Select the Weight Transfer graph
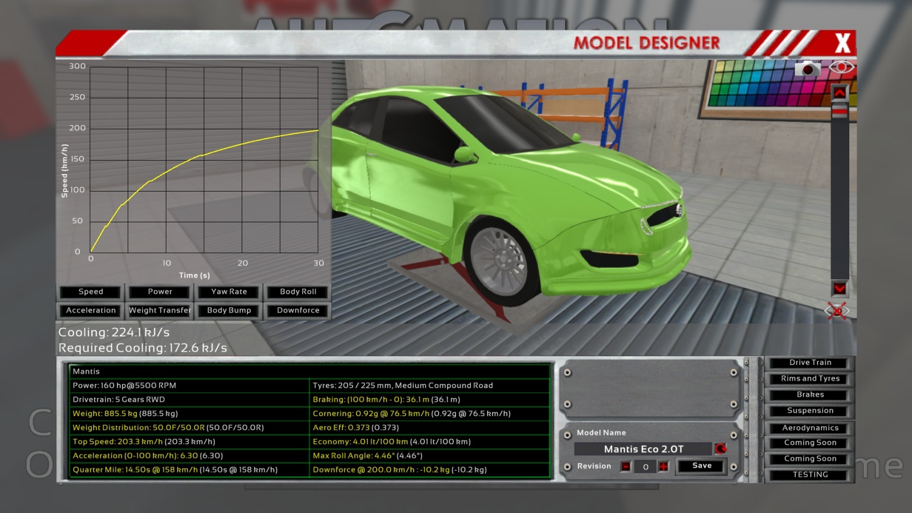 click(x=160, y=311)
